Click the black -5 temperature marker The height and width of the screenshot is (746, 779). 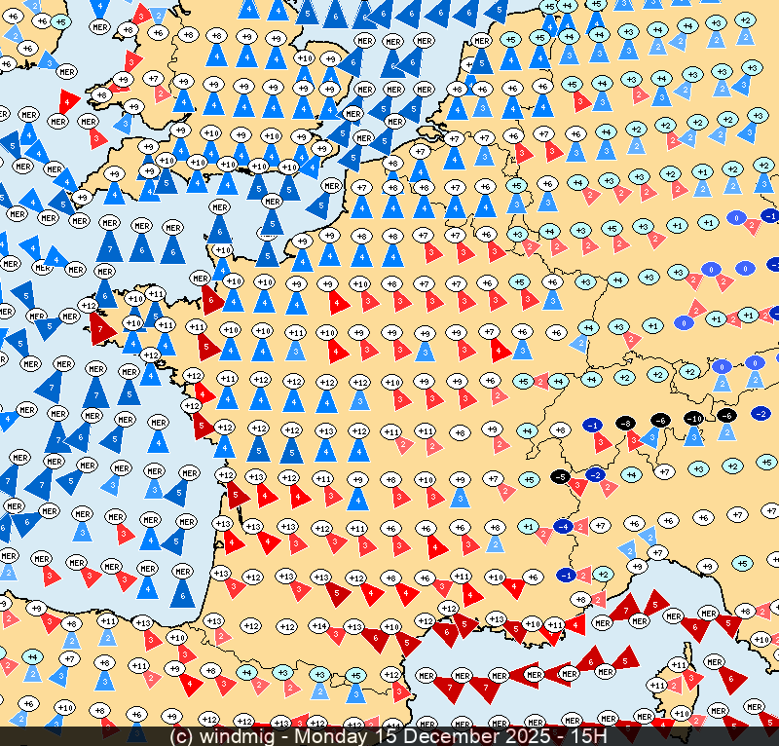[x=560, y=477]
